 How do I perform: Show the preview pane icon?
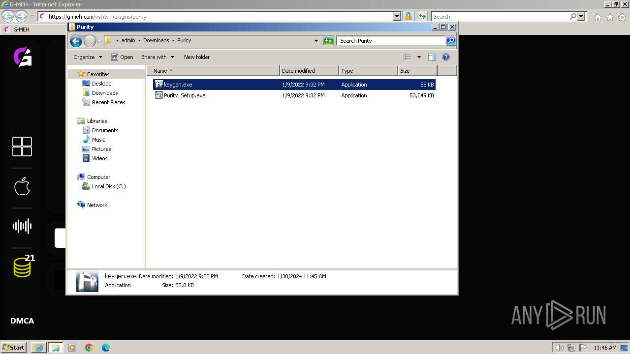point(432,57)
